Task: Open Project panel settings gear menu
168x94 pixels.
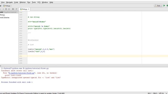Action: click(x=13, y=9)
